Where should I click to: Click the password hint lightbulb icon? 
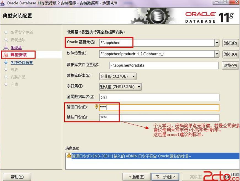tap(96, 107)
